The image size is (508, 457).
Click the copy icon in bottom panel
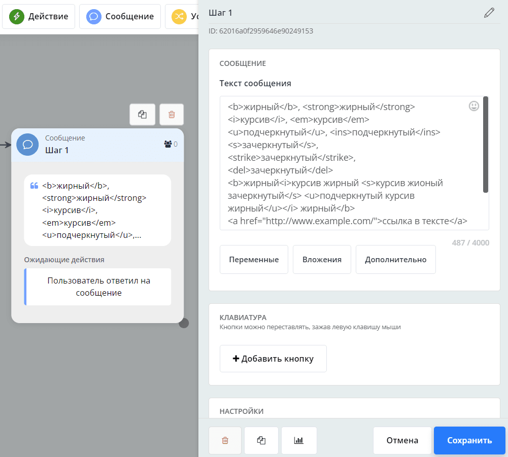coord(261,440)
